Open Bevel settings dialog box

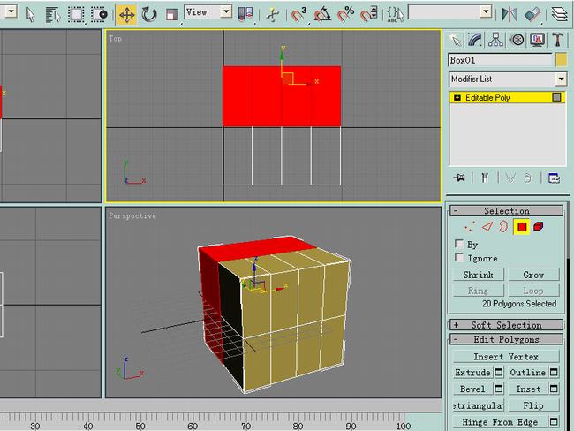(x=499, y=389)
